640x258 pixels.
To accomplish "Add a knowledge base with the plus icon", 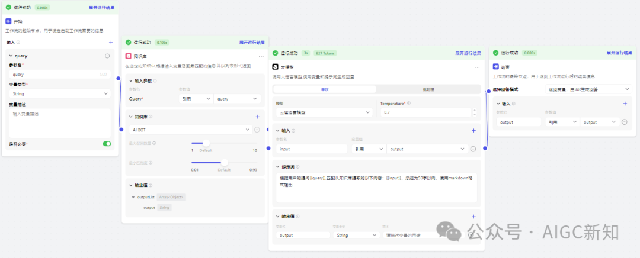I will coord(258,117).
